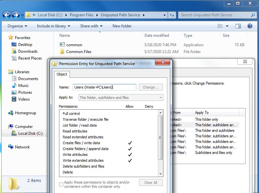Select the common application file icon
Viewport: 259px width, 193px height.
[x=62, y=45]
